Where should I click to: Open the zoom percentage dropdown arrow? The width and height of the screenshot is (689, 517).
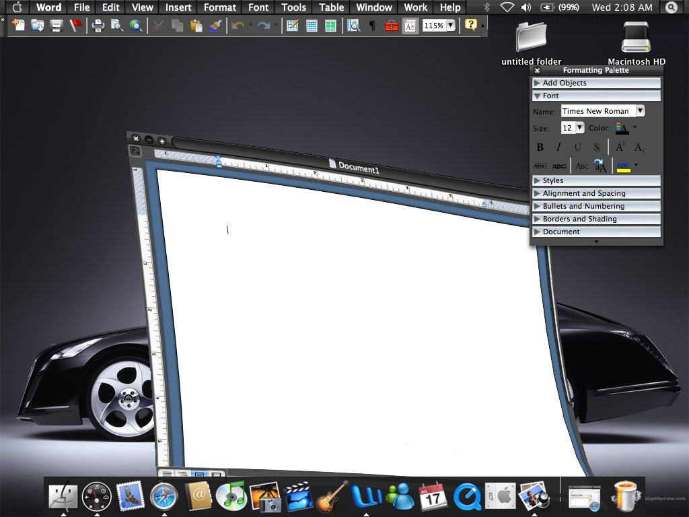tap(451, 26)
